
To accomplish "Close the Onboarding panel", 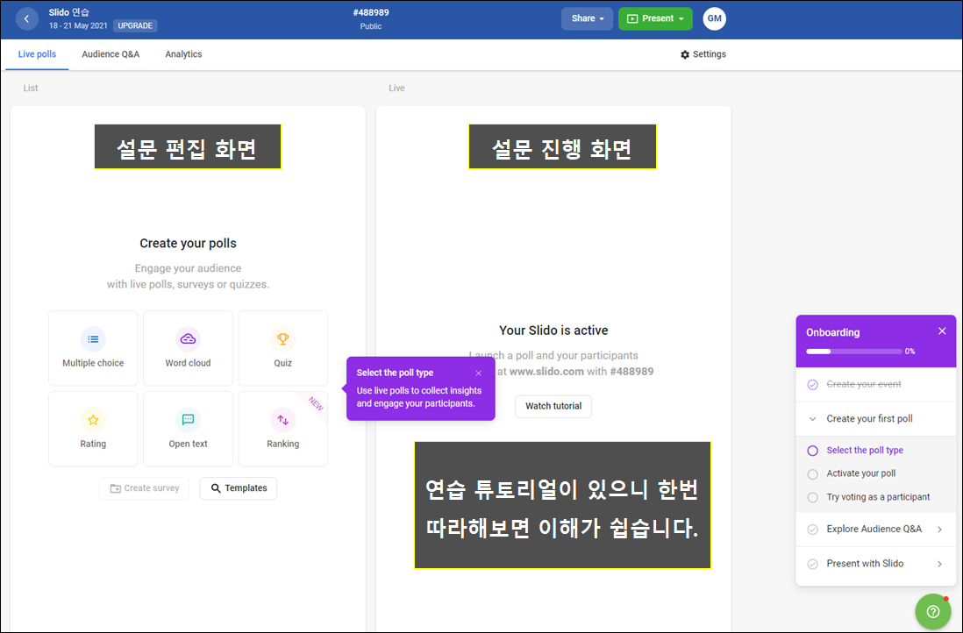I will 942,331.
